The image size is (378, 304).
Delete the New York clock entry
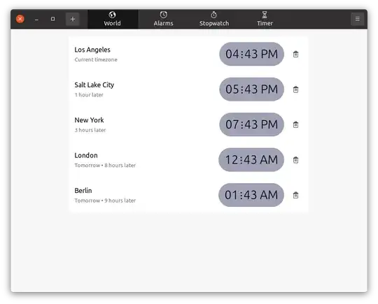(x=295, y=124)
